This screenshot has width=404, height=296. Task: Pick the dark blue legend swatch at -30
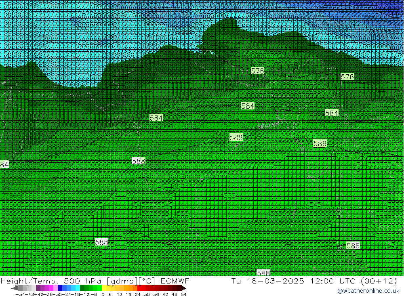60,288
